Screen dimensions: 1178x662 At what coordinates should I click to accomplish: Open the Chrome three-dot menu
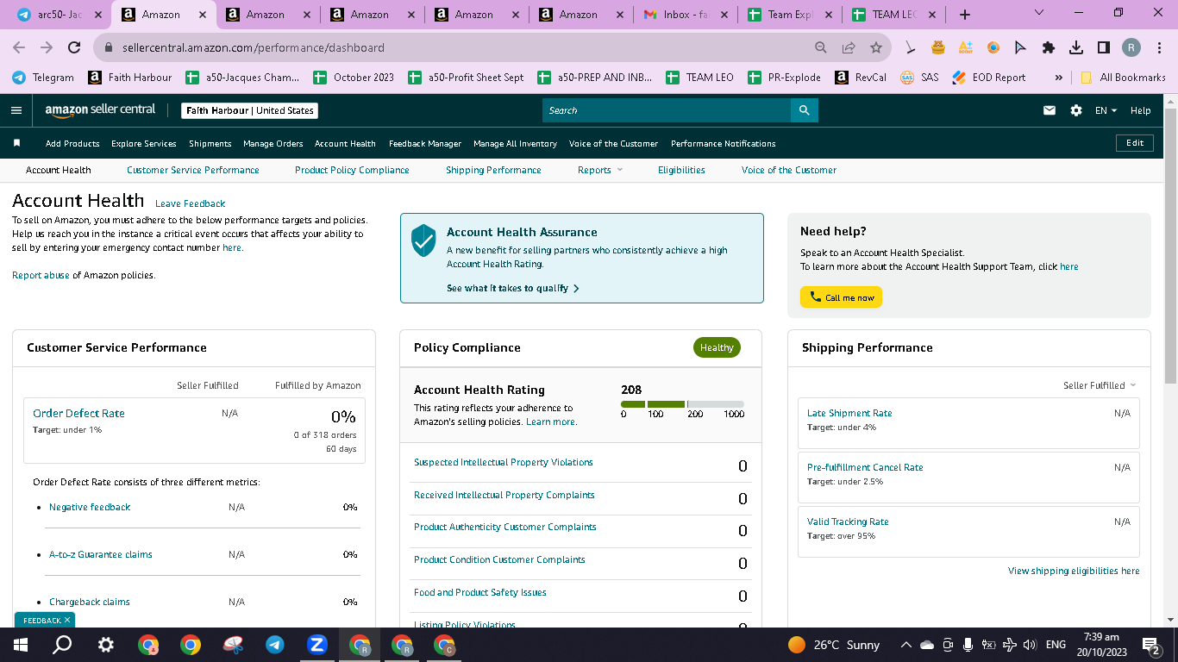pyautogui.click(x=1159, y=47)
